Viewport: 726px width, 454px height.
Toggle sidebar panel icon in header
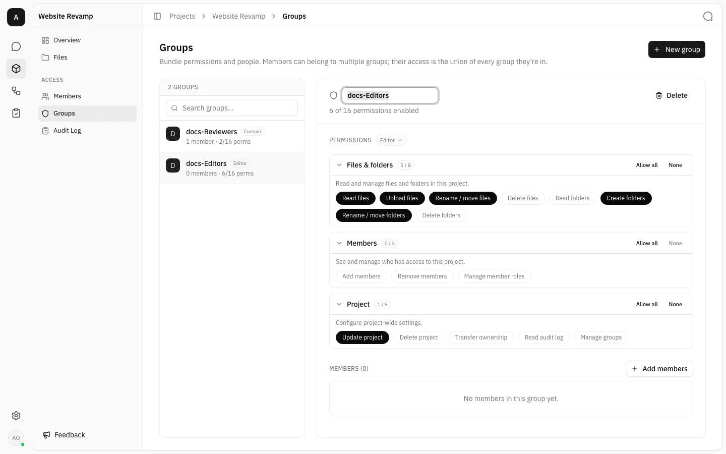coord(157,16)
